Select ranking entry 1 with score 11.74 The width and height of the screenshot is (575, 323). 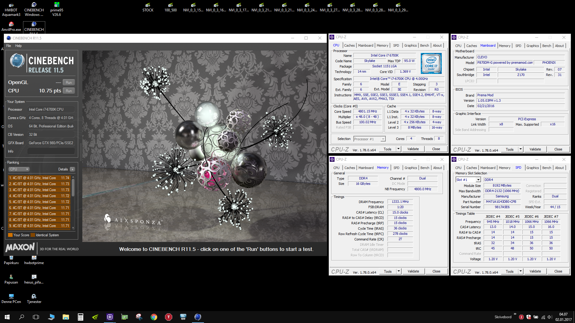39,178
